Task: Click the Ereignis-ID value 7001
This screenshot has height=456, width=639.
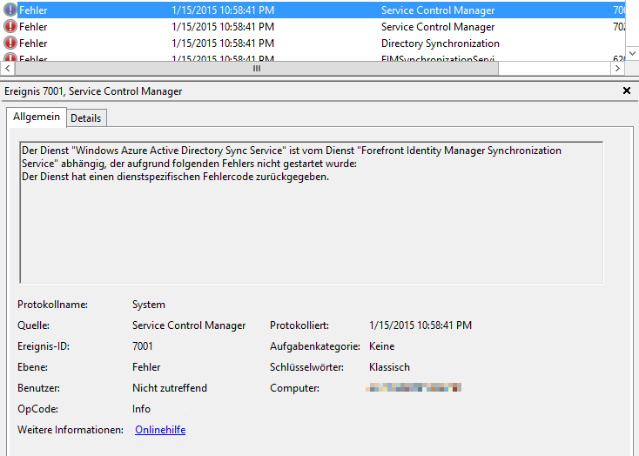Action: point(144,346)
